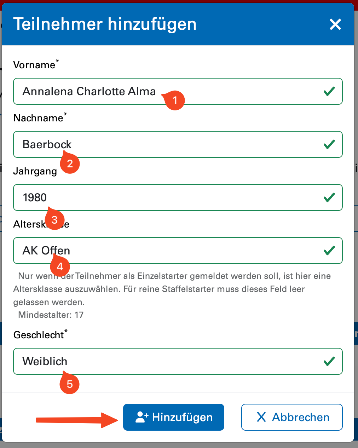Click the red annotation marker number 2
This screenshot has height=448, width=358.
[x=70, y=163]
